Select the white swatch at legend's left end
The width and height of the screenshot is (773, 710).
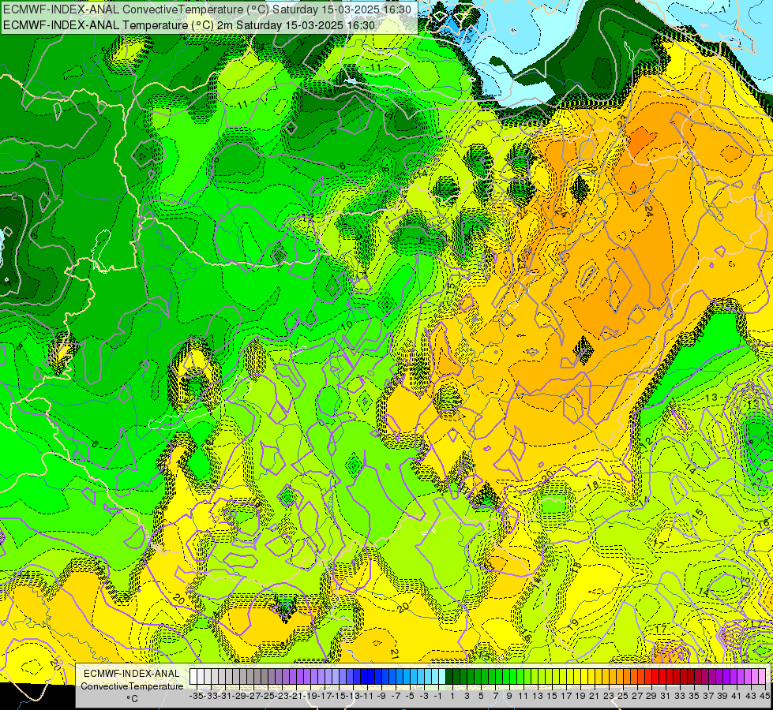[193, 676]
